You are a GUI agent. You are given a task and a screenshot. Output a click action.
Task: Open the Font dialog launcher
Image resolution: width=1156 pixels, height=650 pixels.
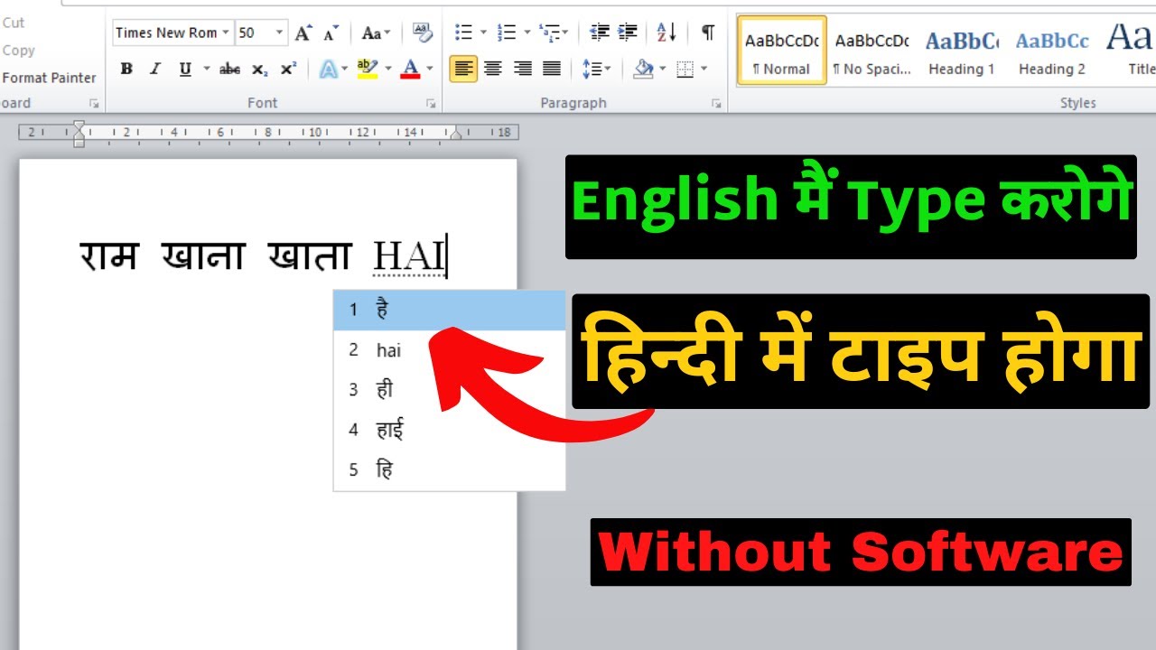[x=431, y=104]
